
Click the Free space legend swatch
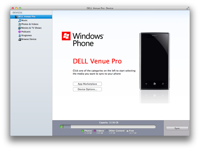127,131
